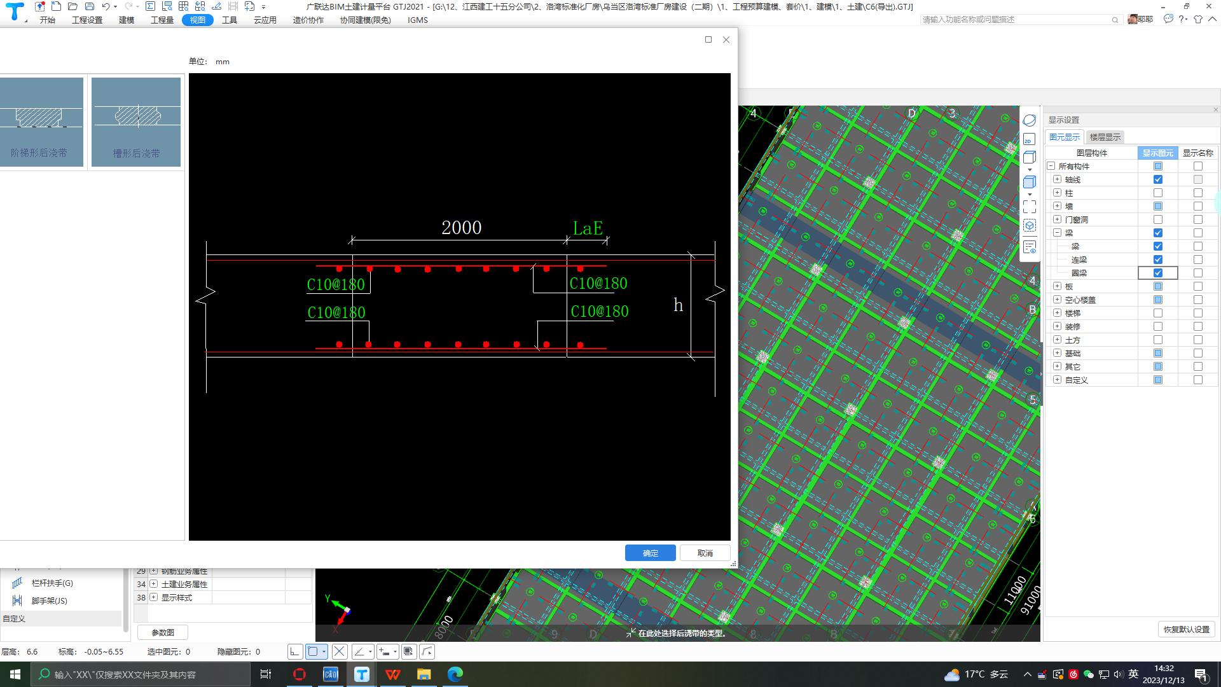Expand the 柱 tree node
Screen dimensions: 1221x687
[1057, 193]
